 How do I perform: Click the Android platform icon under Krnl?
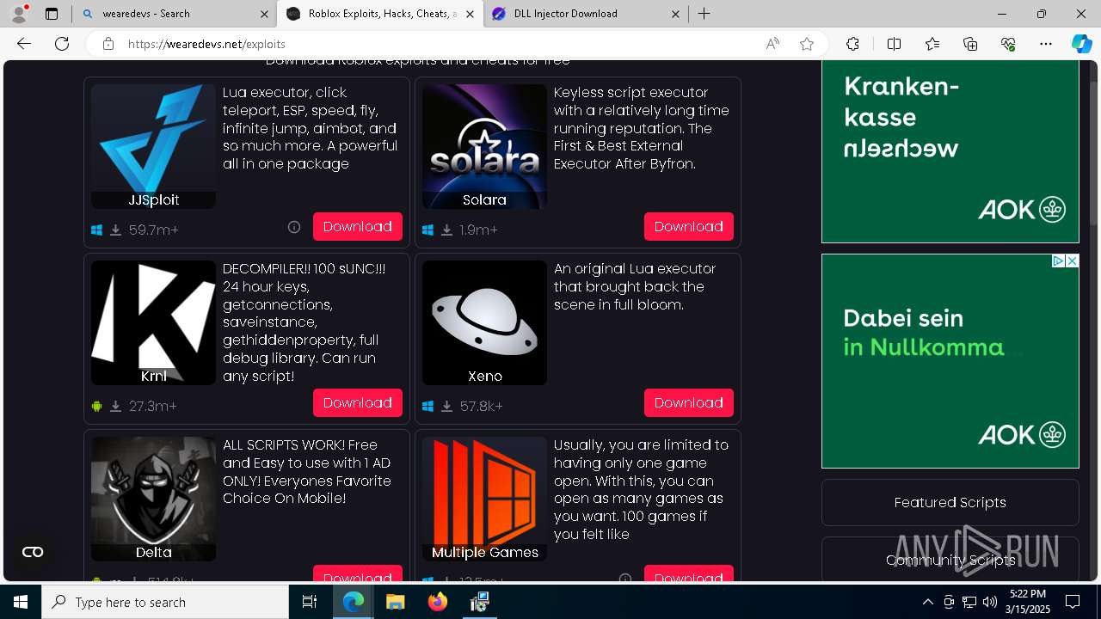[97, 407]
